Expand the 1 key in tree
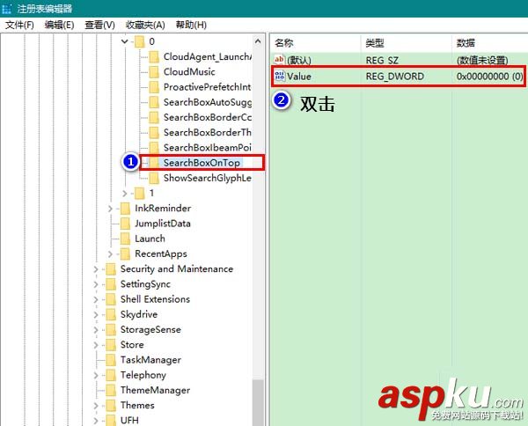 coord(125,194)
